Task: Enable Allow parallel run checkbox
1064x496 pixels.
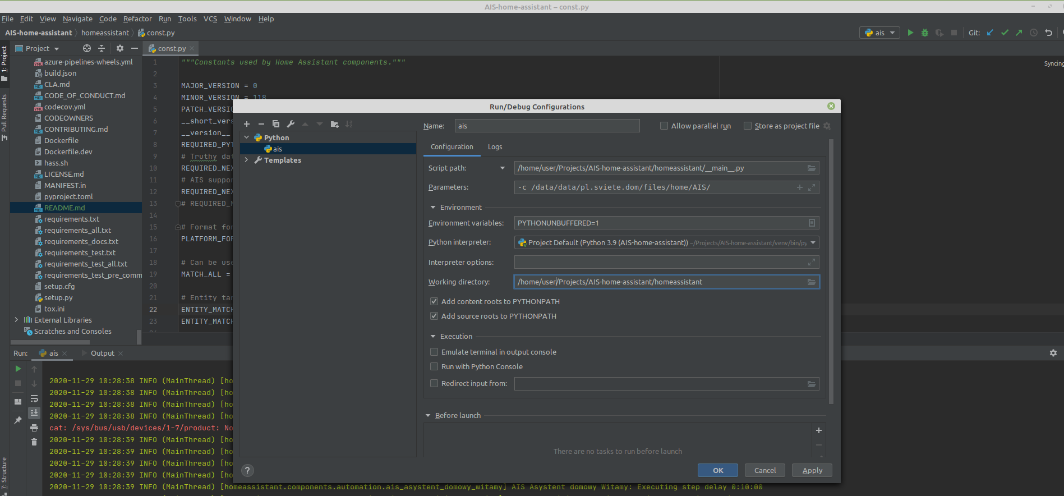Action: (664, 126)
